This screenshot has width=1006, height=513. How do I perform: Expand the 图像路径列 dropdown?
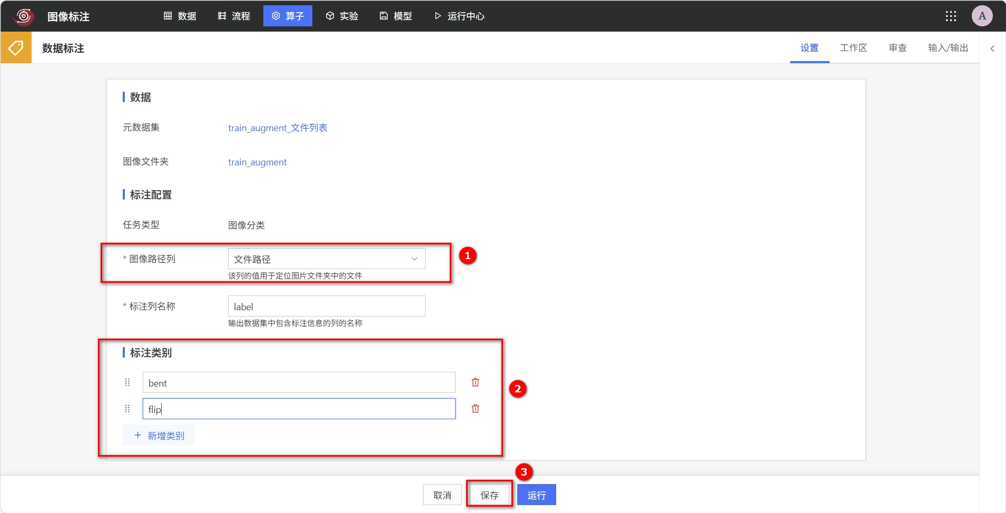click(x=327, y=259)
